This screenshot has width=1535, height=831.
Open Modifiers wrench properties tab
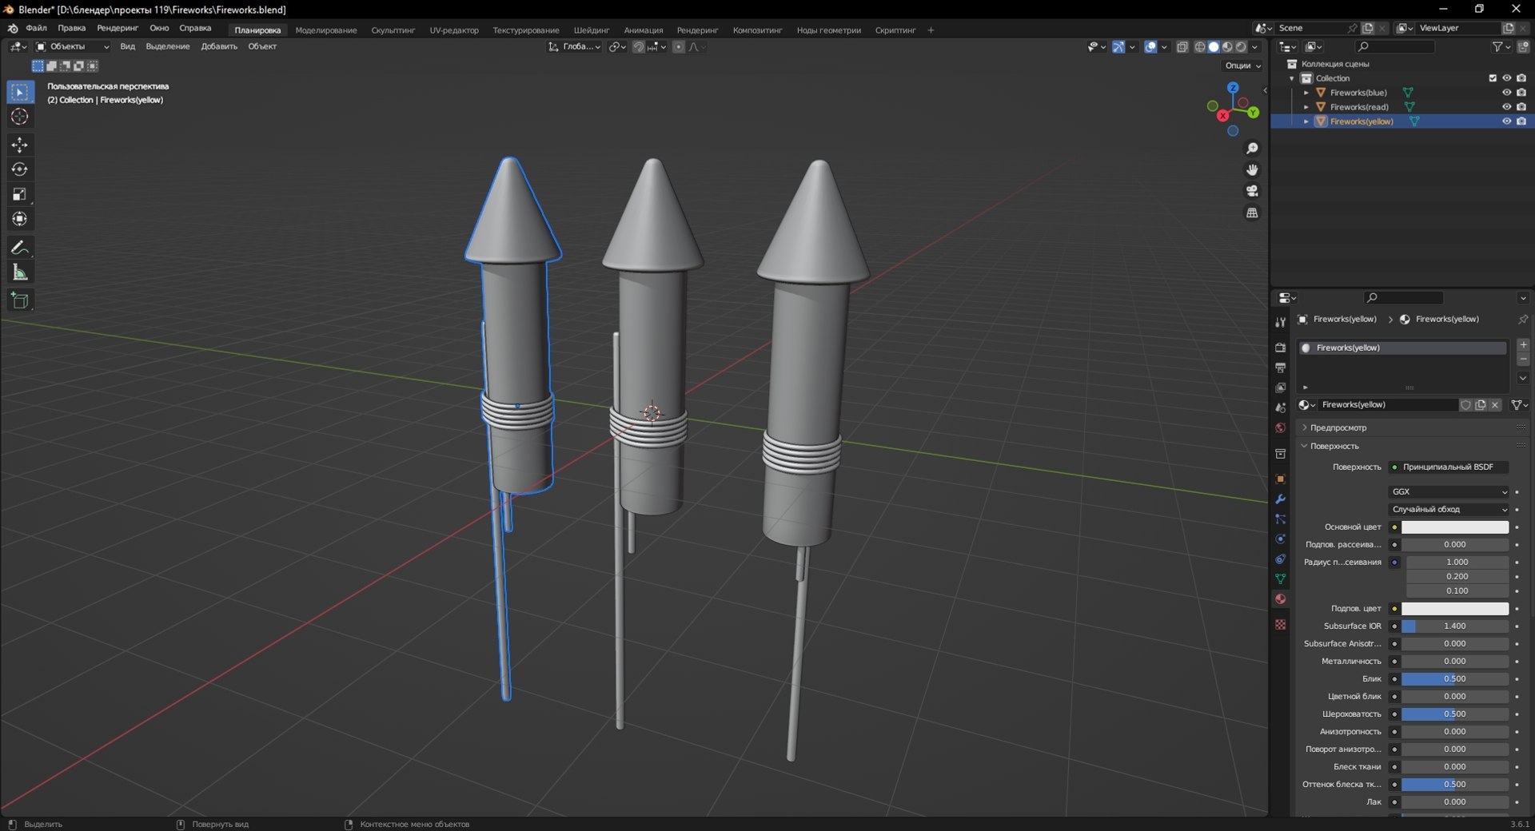coord(1280,499)
